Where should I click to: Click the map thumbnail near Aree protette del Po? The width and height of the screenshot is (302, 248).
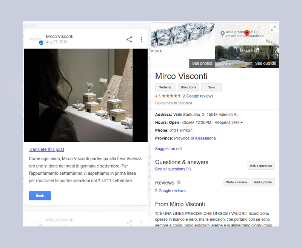pos(247,34)
